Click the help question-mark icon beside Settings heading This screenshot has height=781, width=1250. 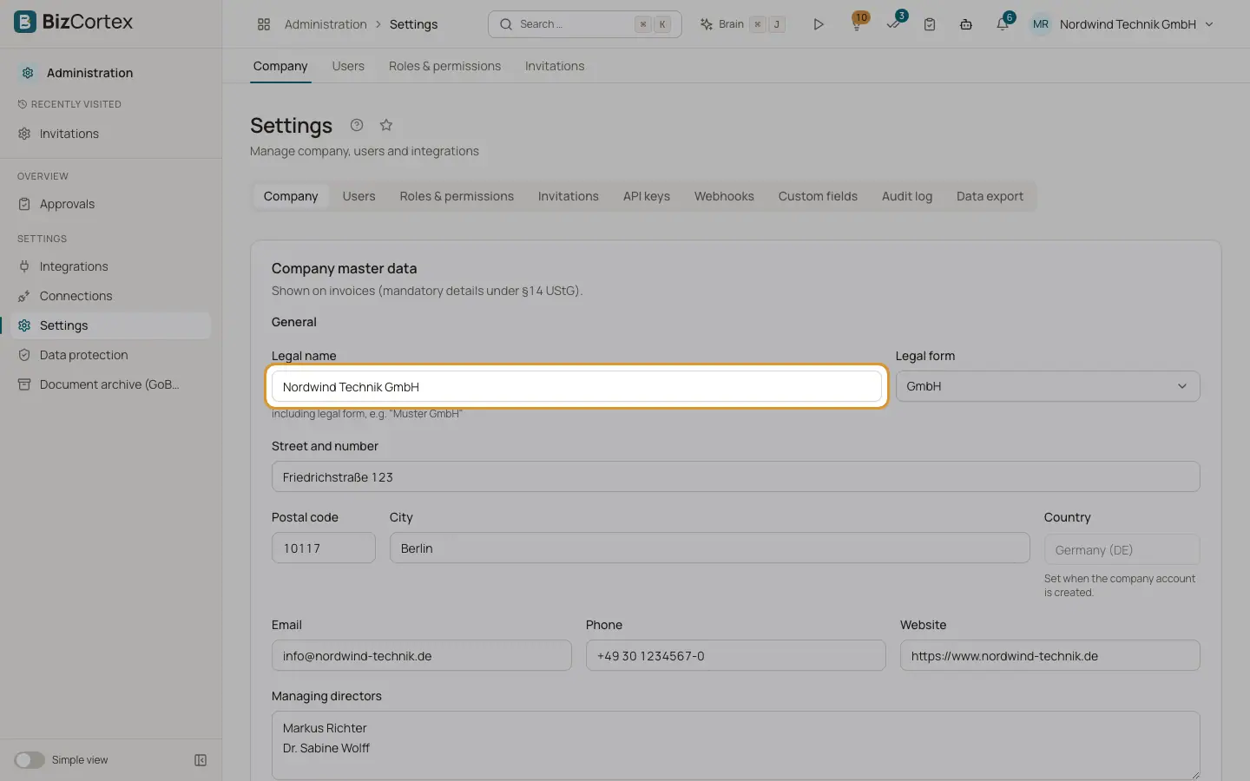point(357,125)
